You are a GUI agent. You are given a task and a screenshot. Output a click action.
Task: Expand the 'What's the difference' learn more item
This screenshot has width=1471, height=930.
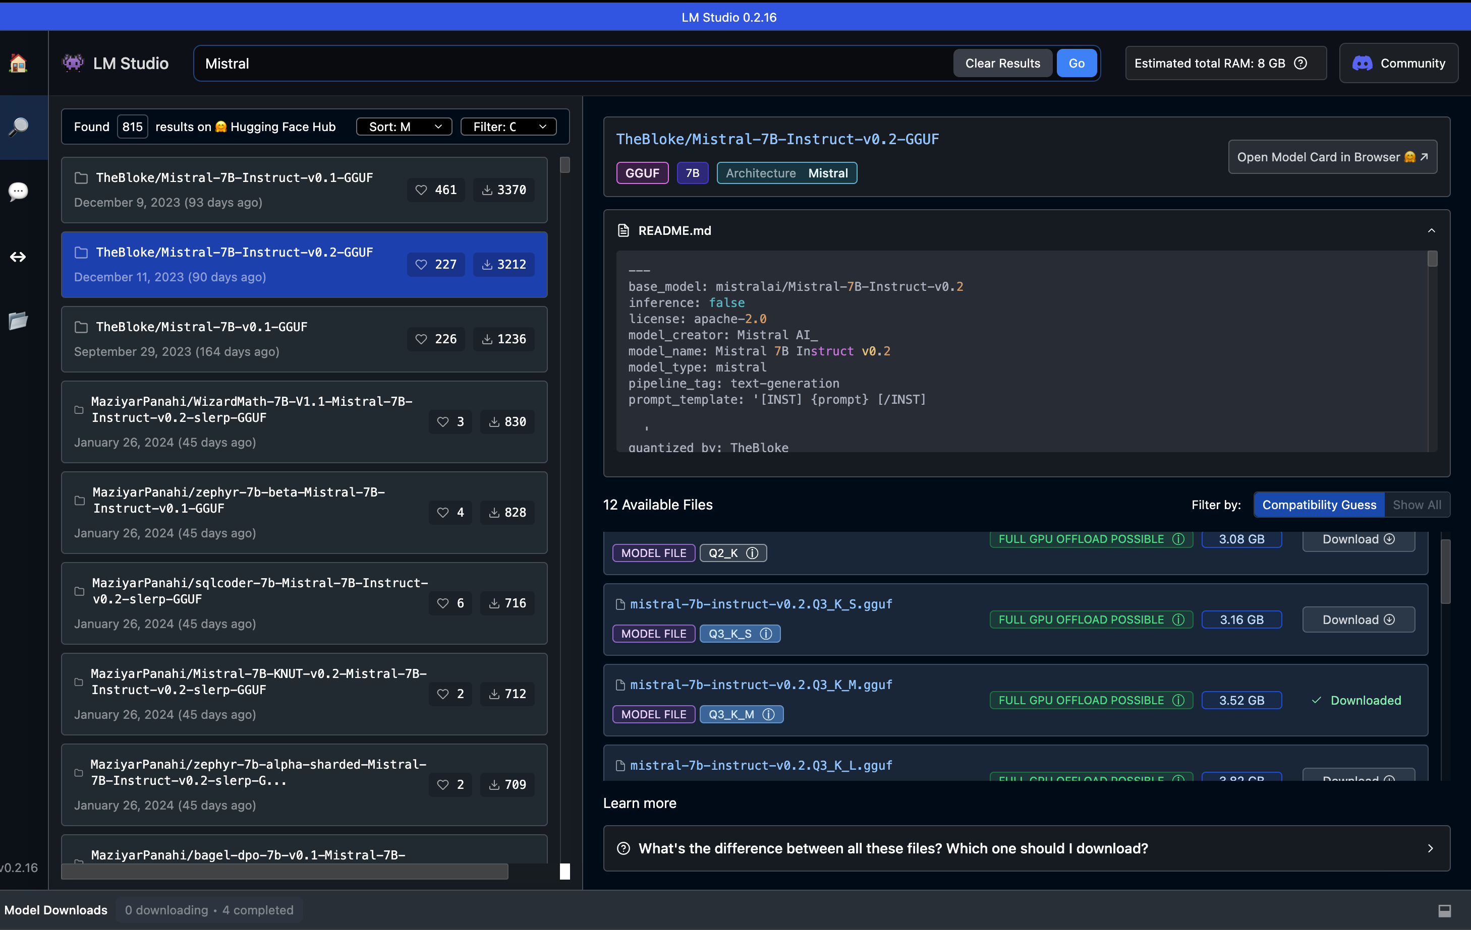click(1026, 848)
